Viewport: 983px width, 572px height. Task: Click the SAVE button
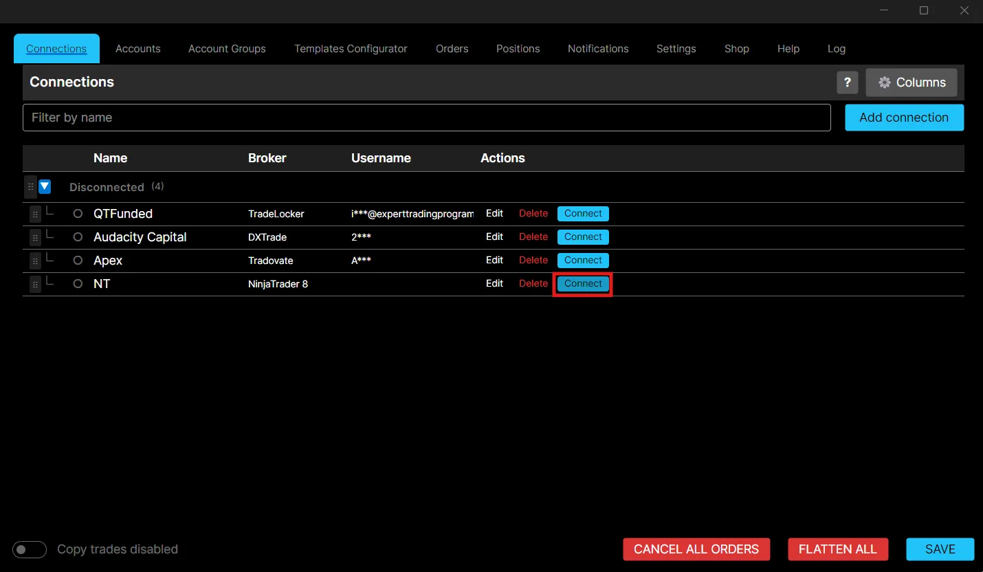(x=940, y=549)
